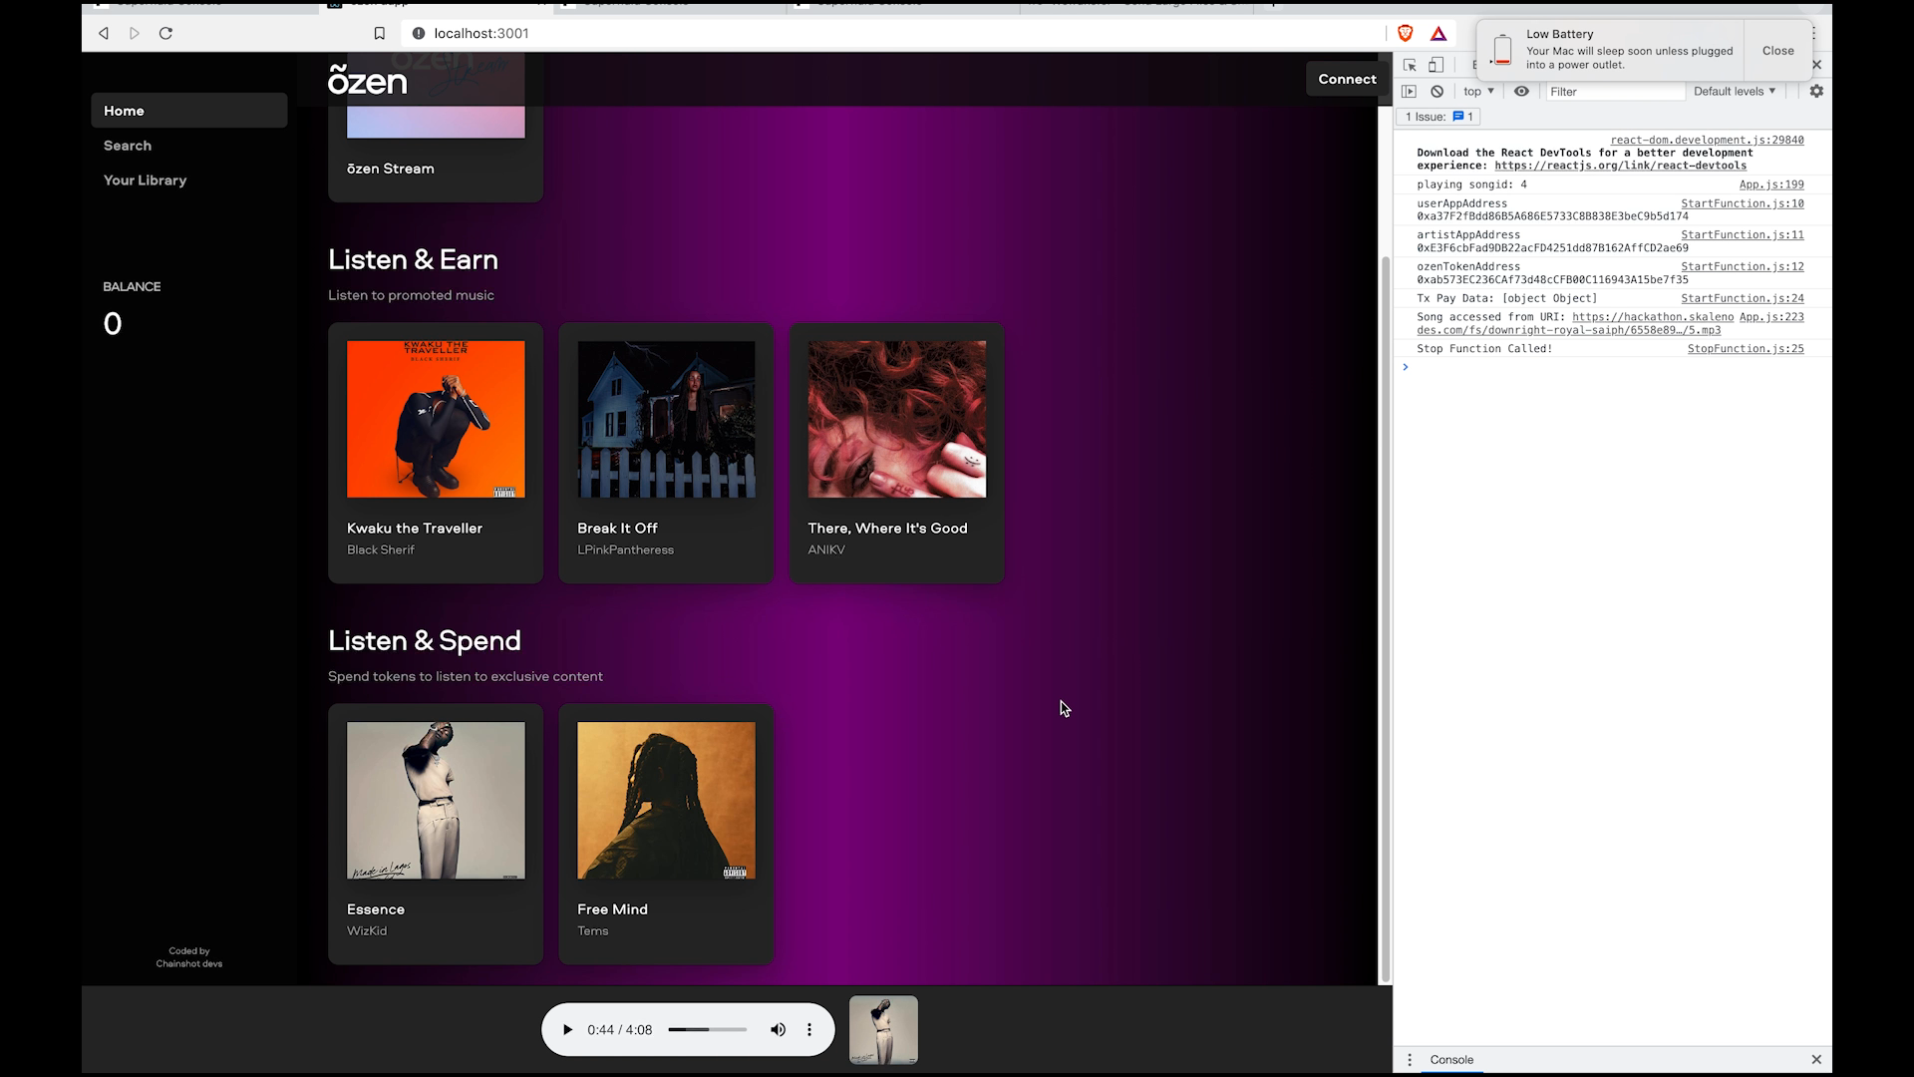Open StopFunction.js:25 source link
This screenshot has width=1914, height=1077.
point(1746,349)
